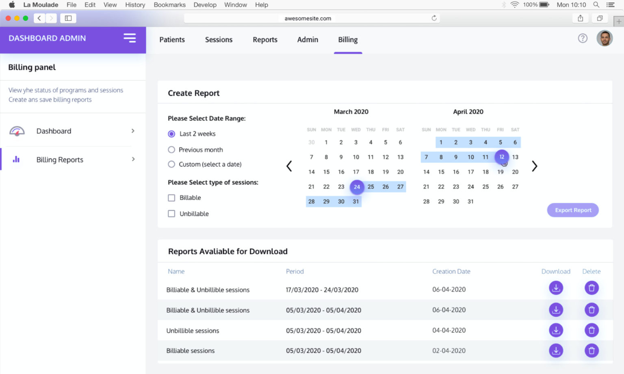
Task: Enable the Billable sessions checkbox
Action: tap(171, 198)
